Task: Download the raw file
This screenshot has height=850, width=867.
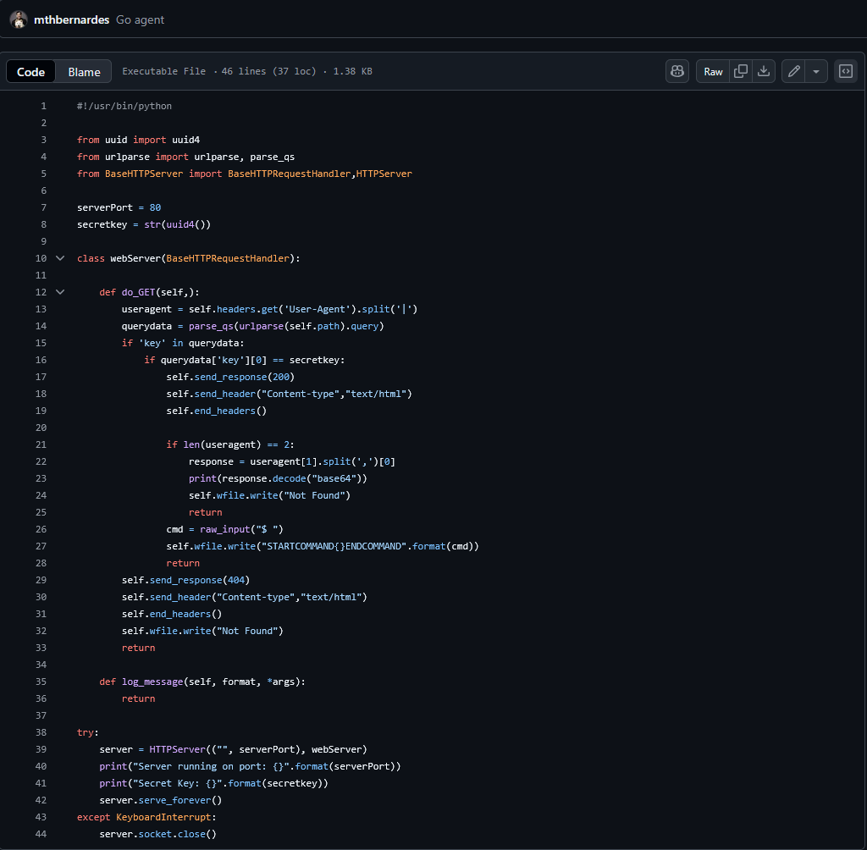Action: 764,71
